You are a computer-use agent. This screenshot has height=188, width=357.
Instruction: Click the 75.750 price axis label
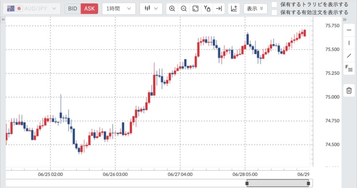pos(332,26)
